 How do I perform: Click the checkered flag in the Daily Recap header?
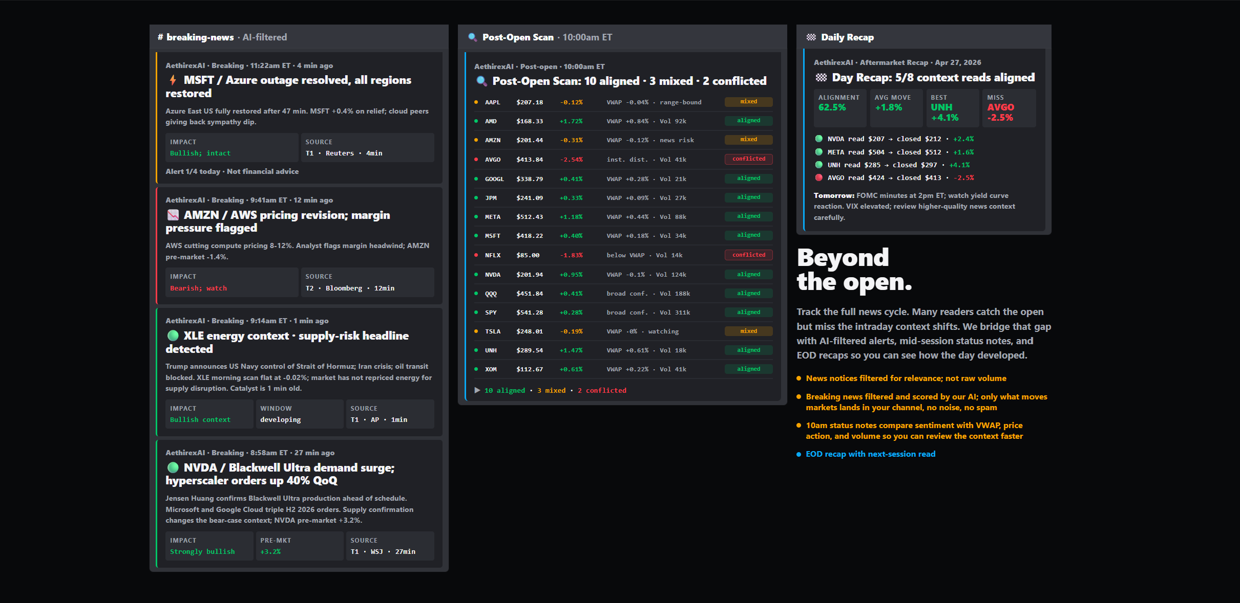(x=811, y=37)
